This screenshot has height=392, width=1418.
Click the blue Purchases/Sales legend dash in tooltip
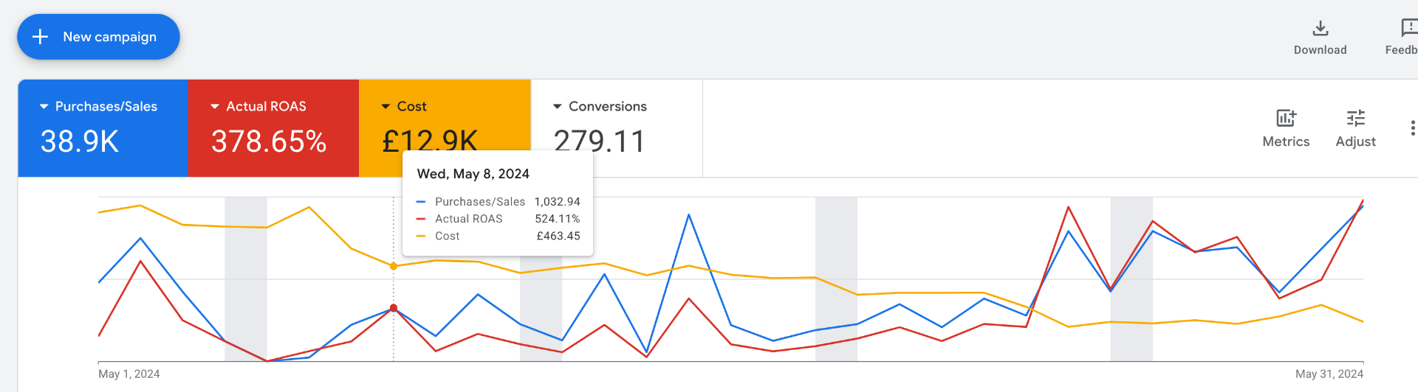(421, 202)
